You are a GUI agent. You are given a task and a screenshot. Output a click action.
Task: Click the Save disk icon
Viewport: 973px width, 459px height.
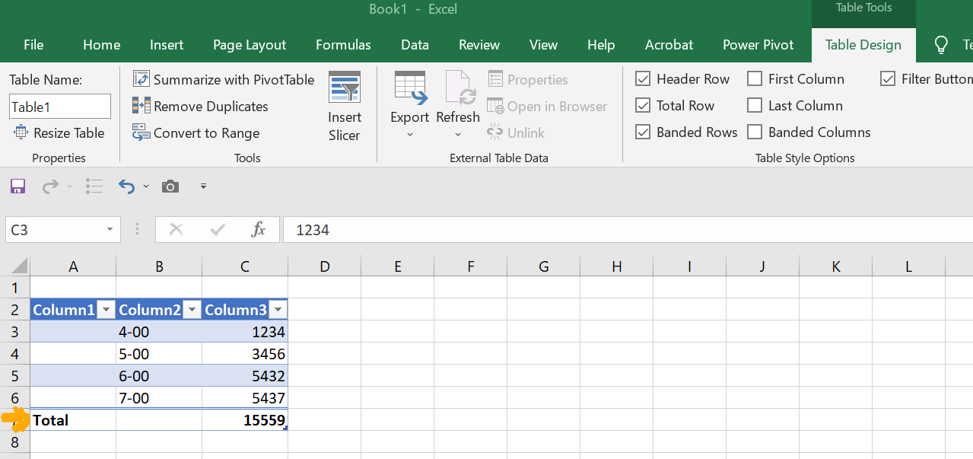(x=17, y=186)
